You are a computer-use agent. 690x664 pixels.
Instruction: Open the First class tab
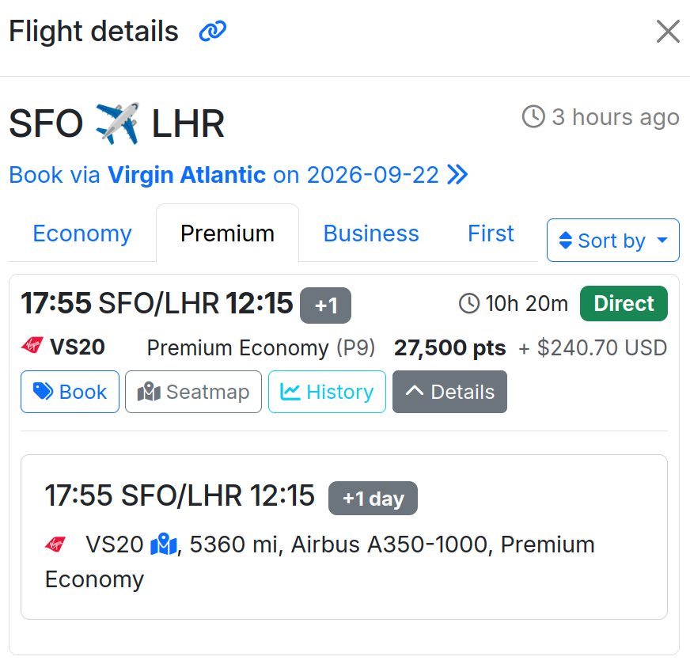pos(491,233)
